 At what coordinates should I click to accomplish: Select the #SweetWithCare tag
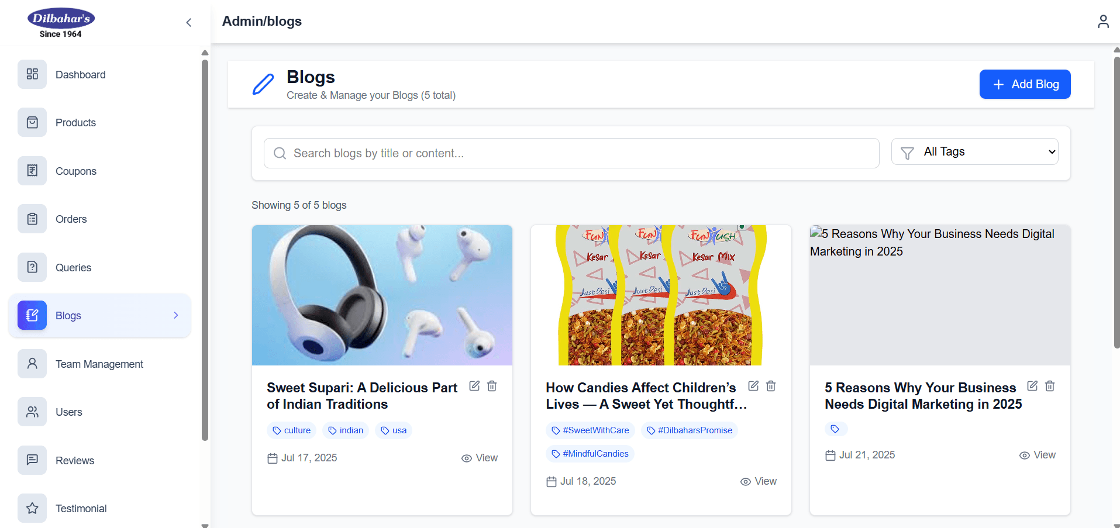(x=590, y=430)
